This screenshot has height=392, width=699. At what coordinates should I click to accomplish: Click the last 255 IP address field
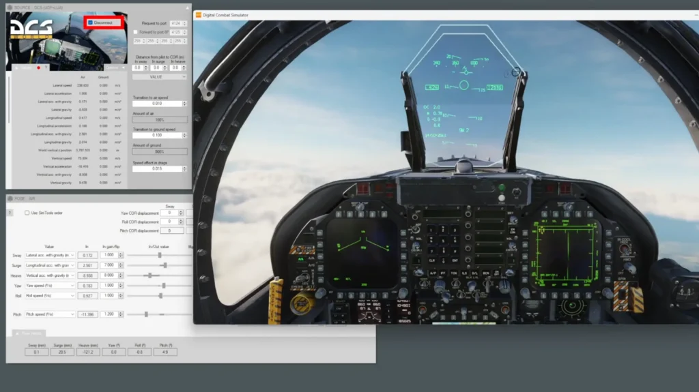(180, 41)
